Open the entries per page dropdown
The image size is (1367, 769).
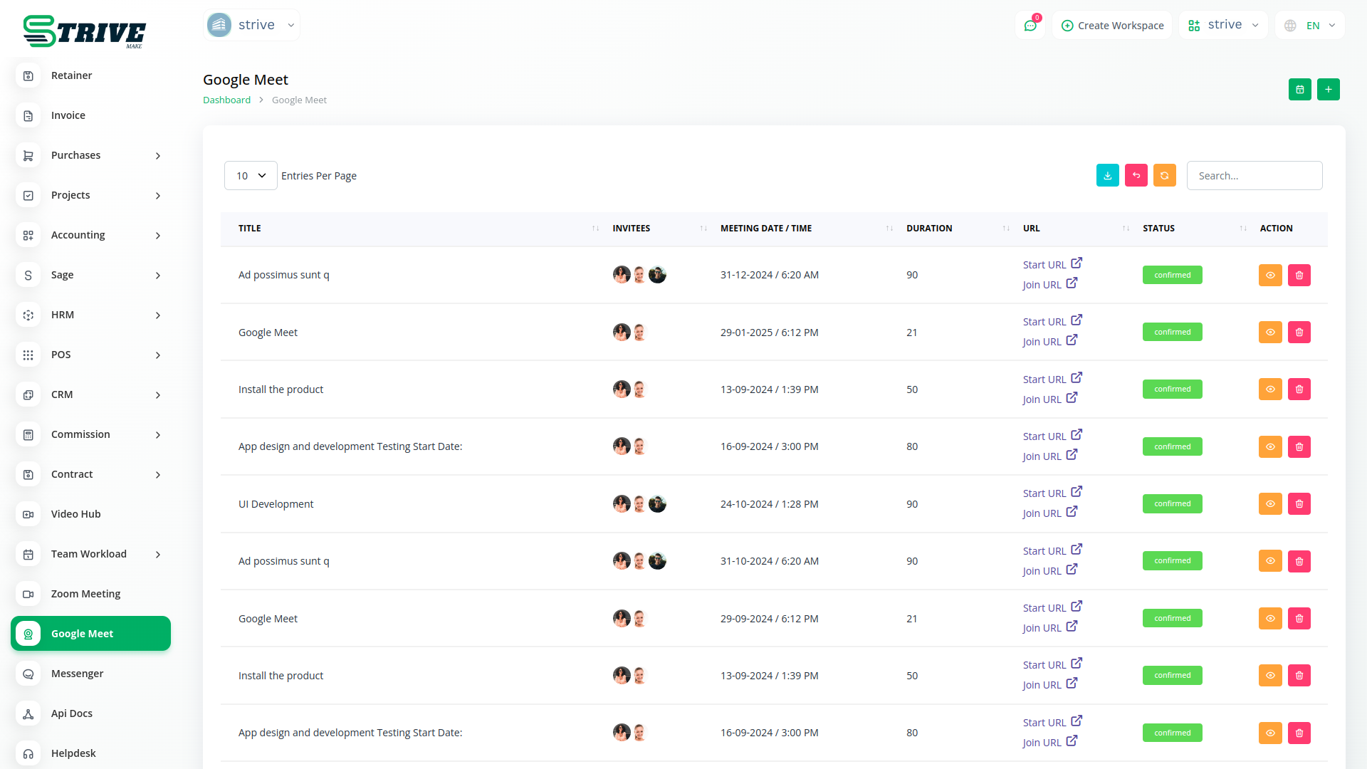[x=251, y=176]
